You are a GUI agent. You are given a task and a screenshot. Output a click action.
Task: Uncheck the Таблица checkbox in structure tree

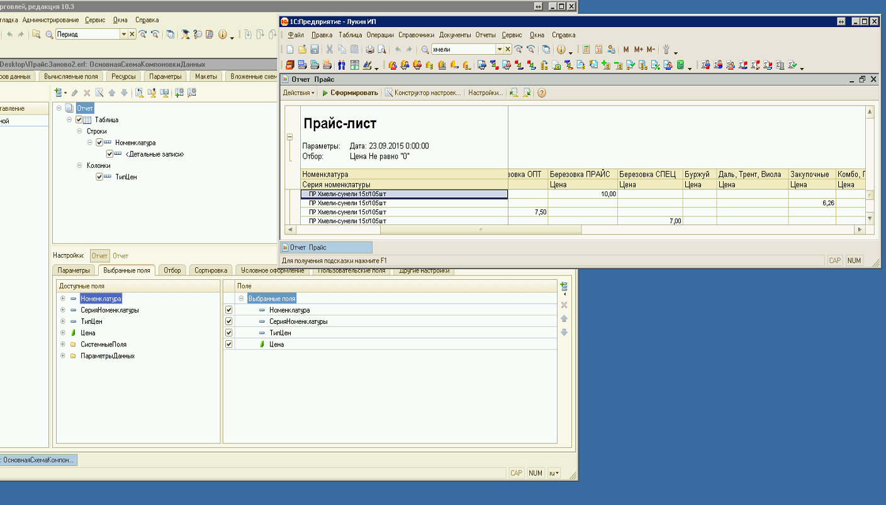coord(79,119)
